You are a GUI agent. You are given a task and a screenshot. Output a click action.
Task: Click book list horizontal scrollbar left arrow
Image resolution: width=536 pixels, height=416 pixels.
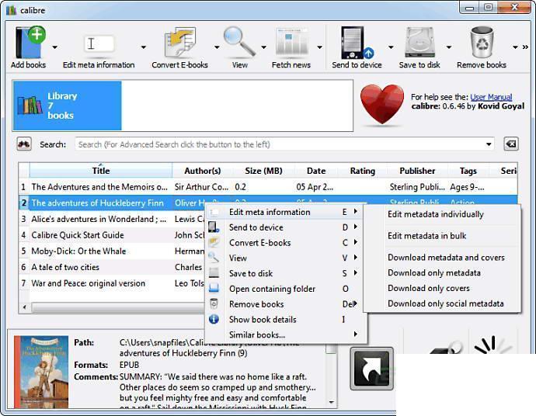point(24,307)
